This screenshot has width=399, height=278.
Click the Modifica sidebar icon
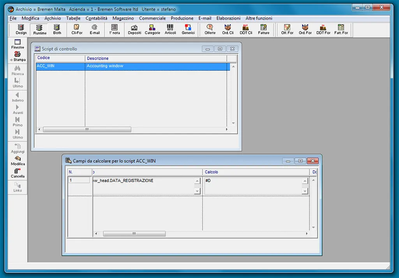[18, 161]
